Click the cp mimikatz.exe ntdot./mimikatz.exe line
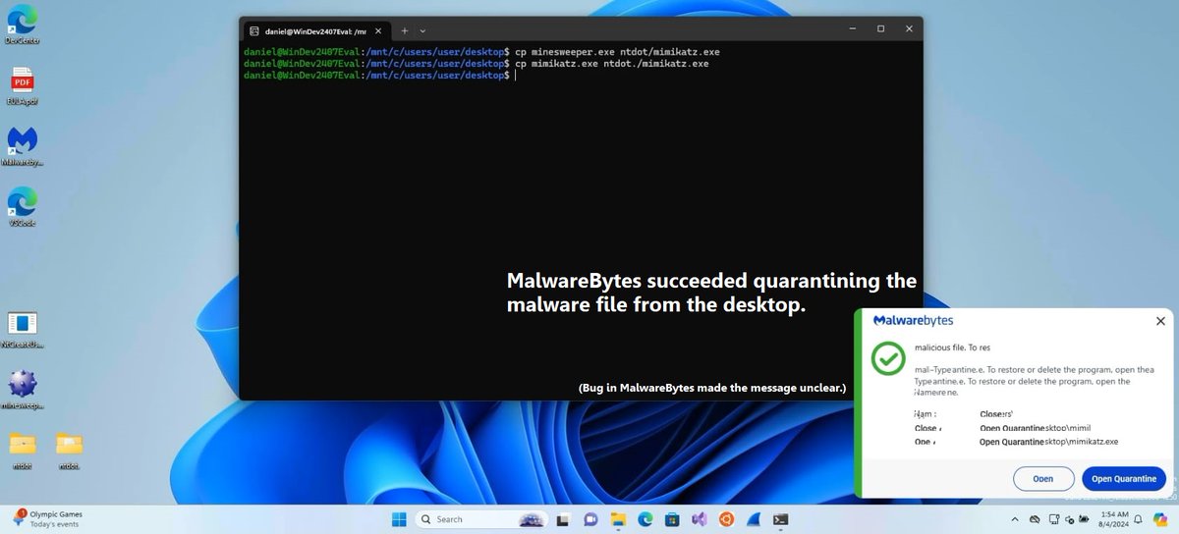 point(477,63)
